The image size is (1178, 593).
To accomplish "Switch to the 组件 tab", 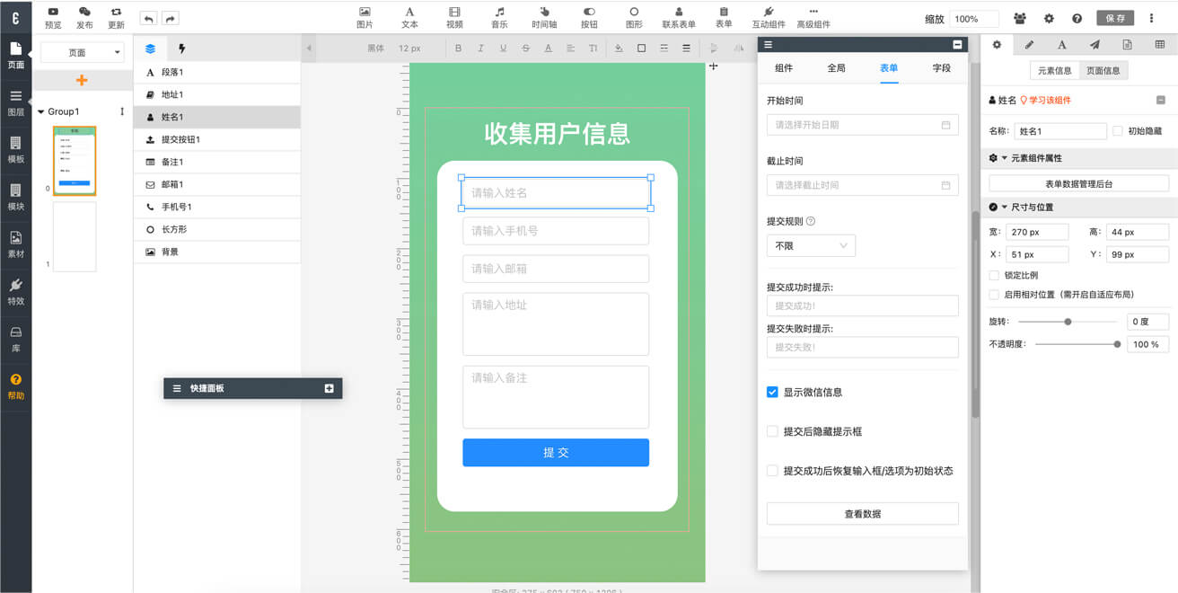I will (x=784, y=68).
